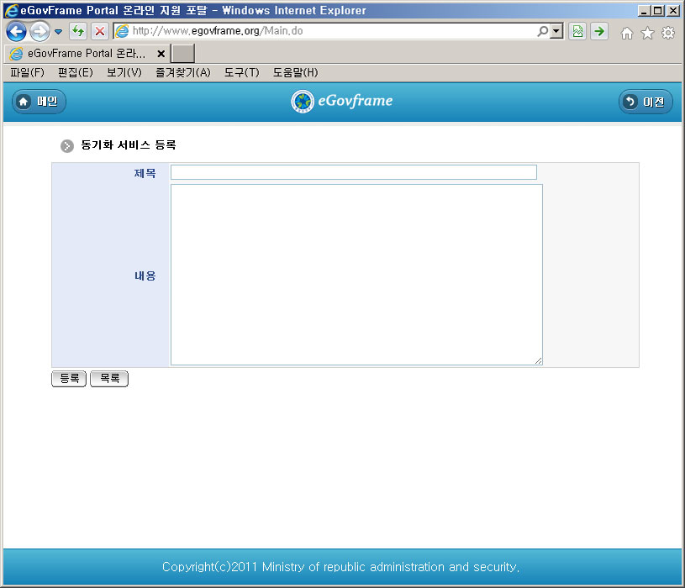Viewport: 685px width, 588px height.
Task: Open Favorites with the star icon
Action: [x=647, y=33]
